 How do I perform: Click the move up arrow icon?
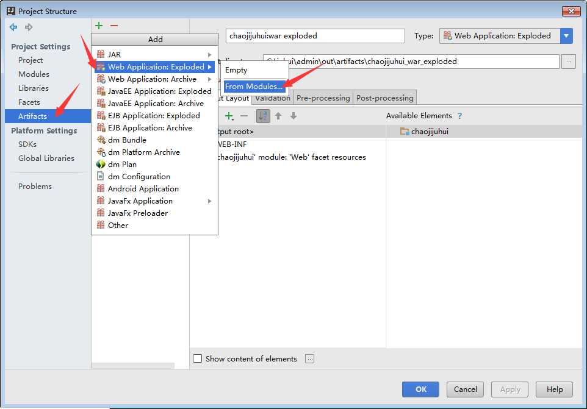278,116
